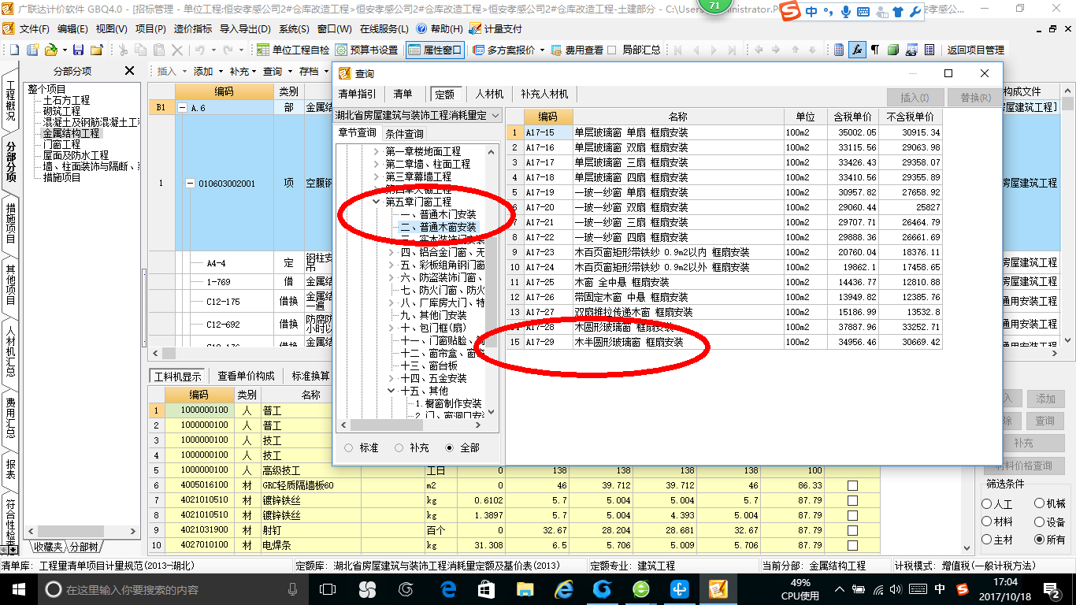Expand 第二章墙、柱面工程 tree node
The image size is (1076, 605).
(377, 164)
